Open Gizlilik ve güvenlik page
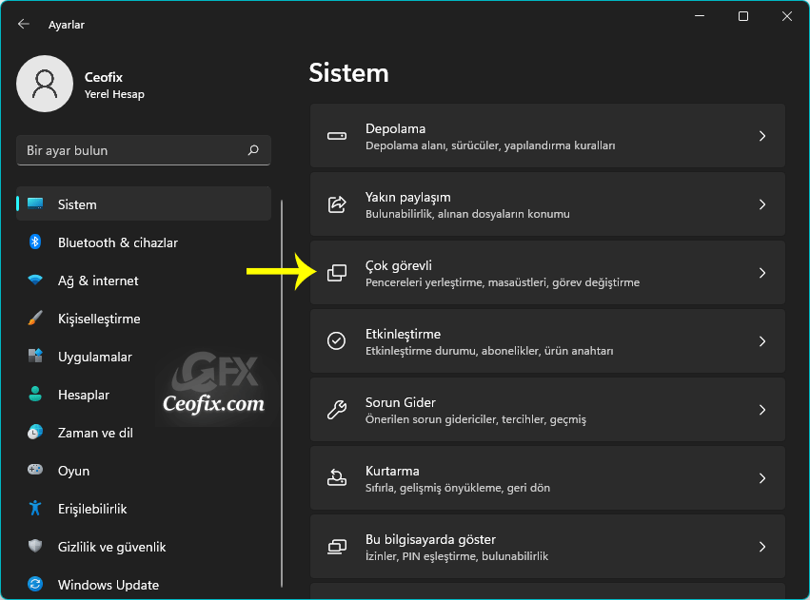The height and width of the screenshot is (600, 810). tap(112, 547)
